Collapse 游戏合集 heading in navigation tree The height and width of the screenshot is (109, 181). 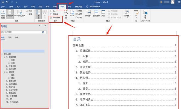pos(2,54)
